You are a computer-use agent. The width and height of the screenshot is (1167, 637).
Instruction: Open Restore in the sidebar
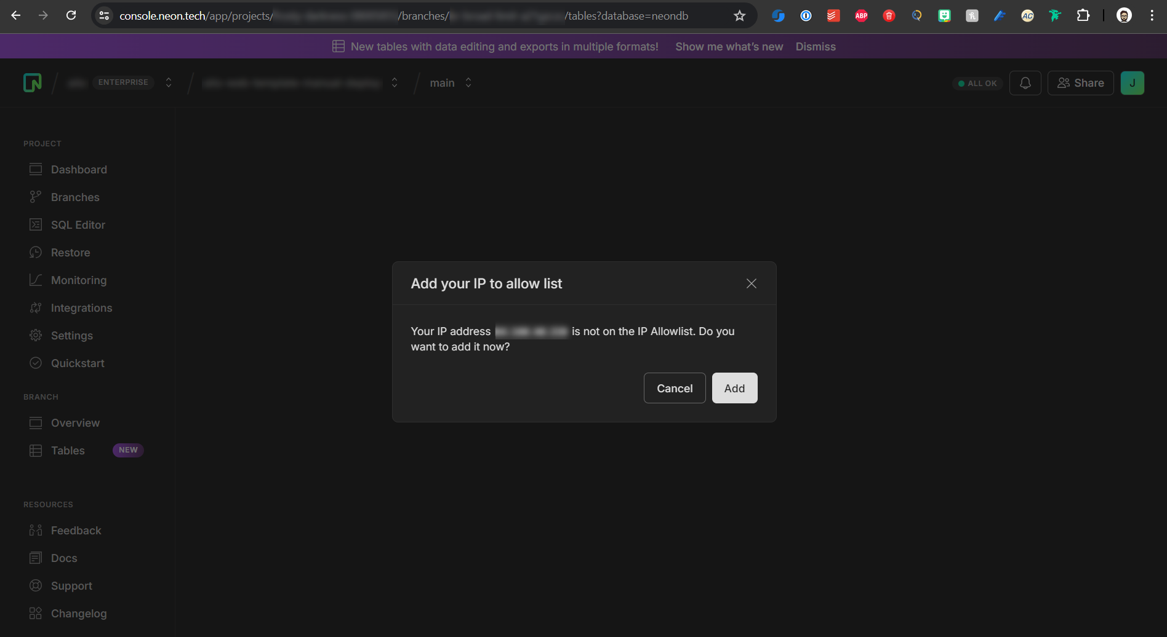[71, 252]
